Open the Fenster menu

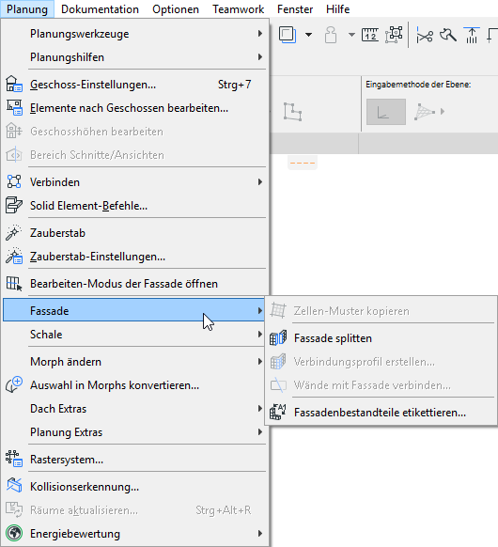click(295, 9)
